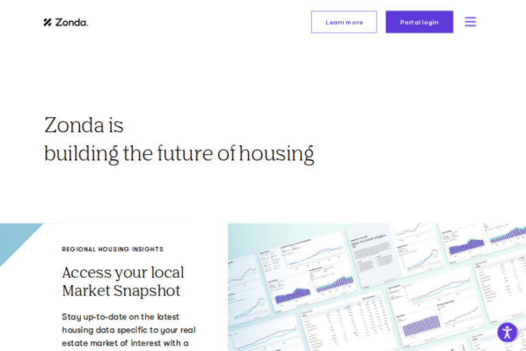Open the accessibility options widget
This screenshot has width=526, height=351.
(x=508, y=332)
